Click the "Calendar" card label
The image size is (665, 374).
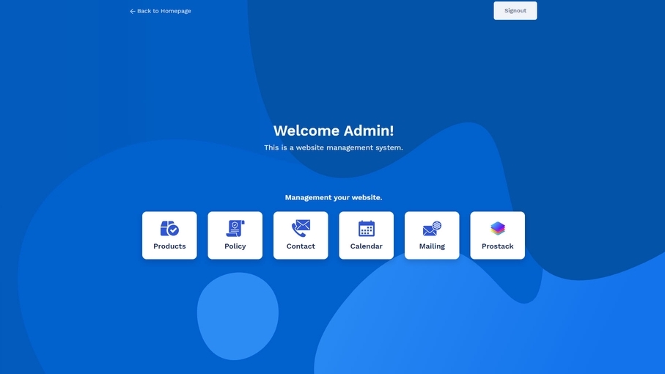(367, 246)
